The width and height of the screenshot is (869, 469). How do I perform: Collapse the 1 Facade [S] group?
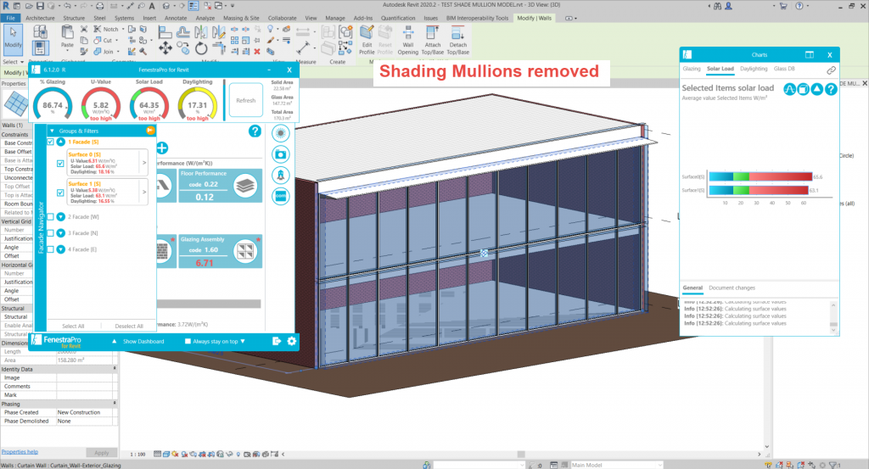61,142
